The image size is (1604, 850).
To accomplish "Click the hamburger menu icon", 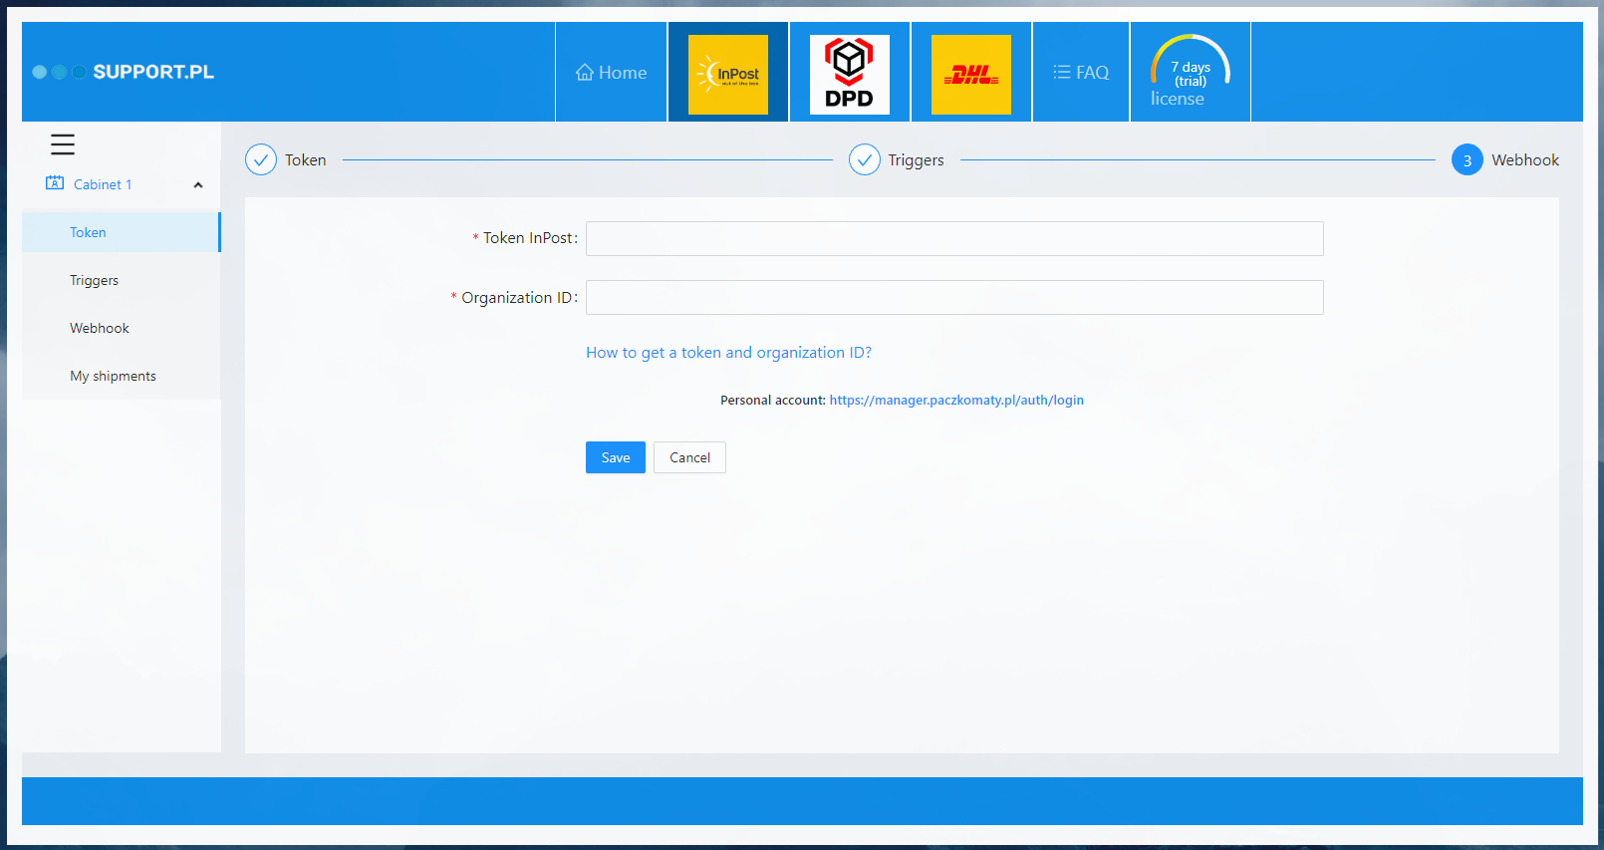I will coord(63,144).
